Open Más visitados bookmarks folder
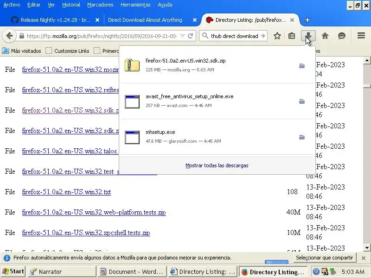The width and height of the screenshot is (371, 278). (21, 51)
